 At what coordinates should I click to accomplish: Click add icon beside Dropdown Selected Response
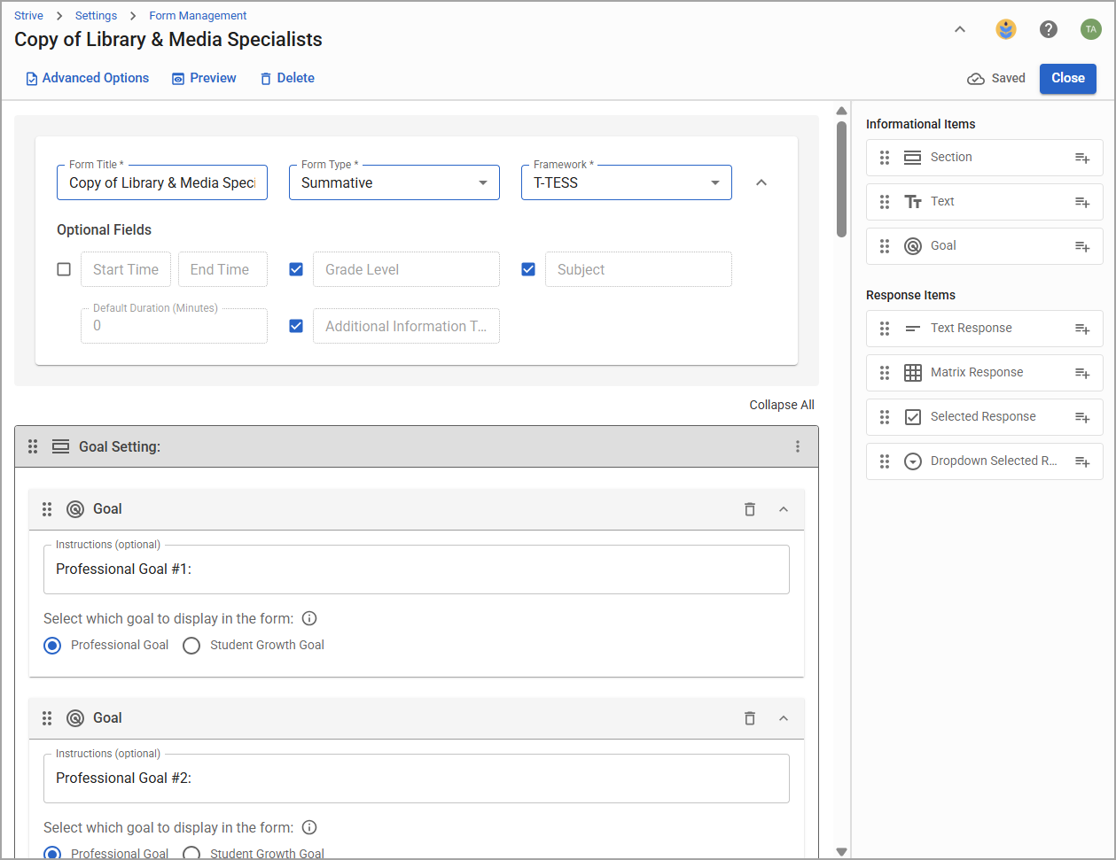(x=1082, y=461)
